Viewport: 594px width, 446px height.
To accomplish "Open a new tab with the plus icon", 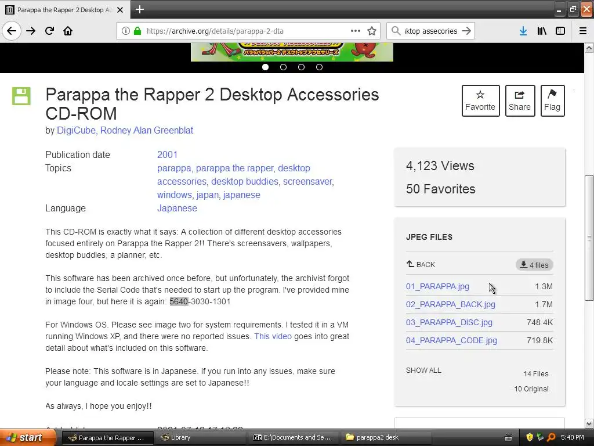I will (x=139, y=9).
